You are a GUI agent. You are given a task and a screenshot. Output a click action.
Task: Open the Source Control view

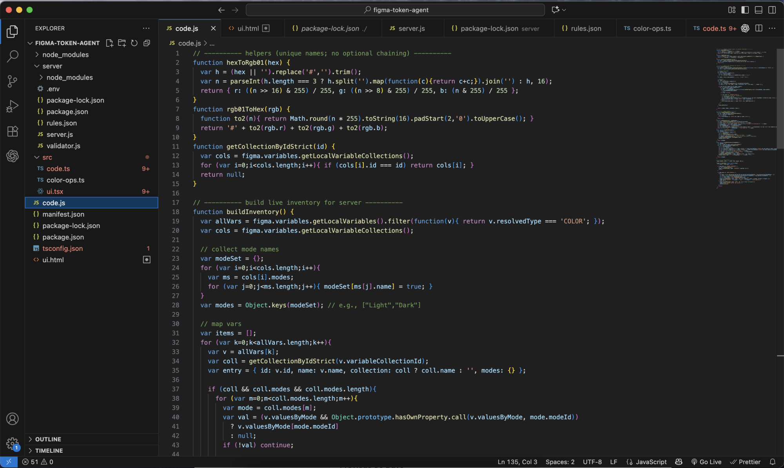click(x=13, y=81)
